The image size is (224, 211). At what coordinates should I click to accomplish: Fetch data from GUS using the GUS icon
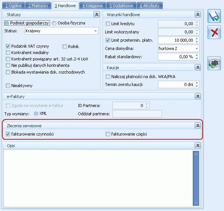coord(214,63)
